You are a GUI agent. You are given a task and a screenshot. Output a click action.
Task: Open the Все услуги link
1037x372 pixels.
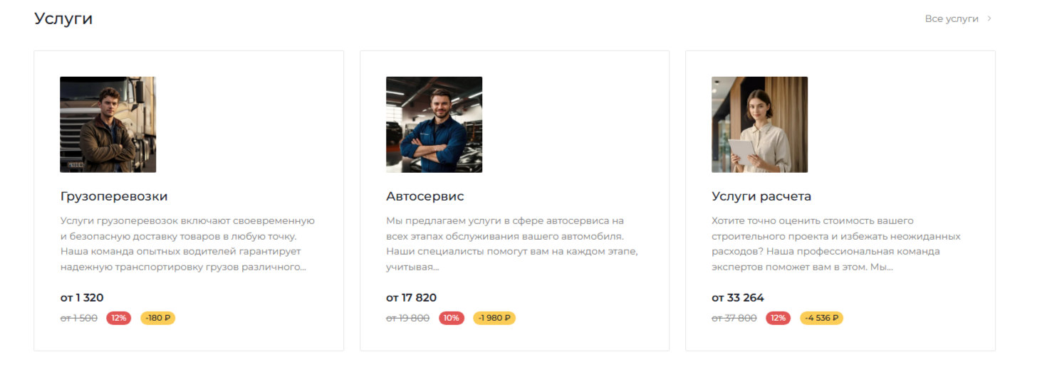point(951,18)
